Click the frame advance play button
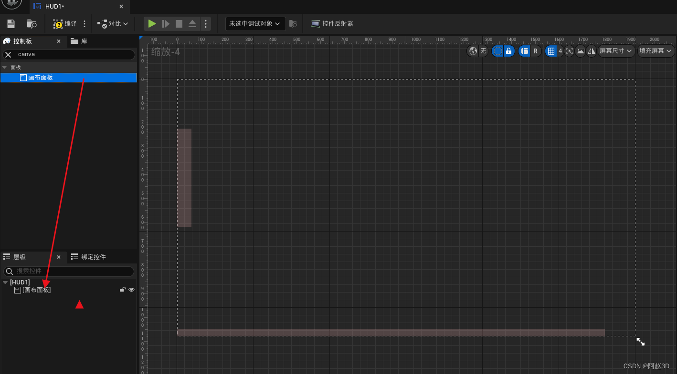Image resolution: width=677 pixels, height=374 pixels. click(166, 24)
